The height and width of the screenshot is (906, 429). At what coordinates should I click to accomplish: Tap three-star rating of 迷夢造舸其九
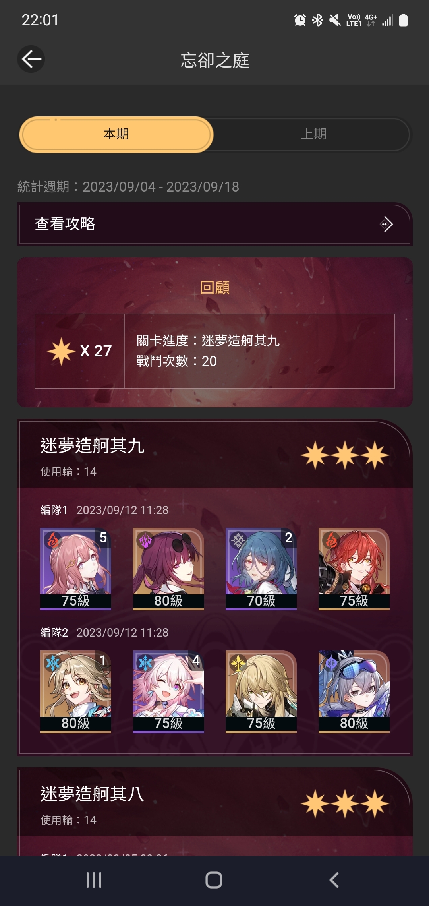click(x=345, y=455)
